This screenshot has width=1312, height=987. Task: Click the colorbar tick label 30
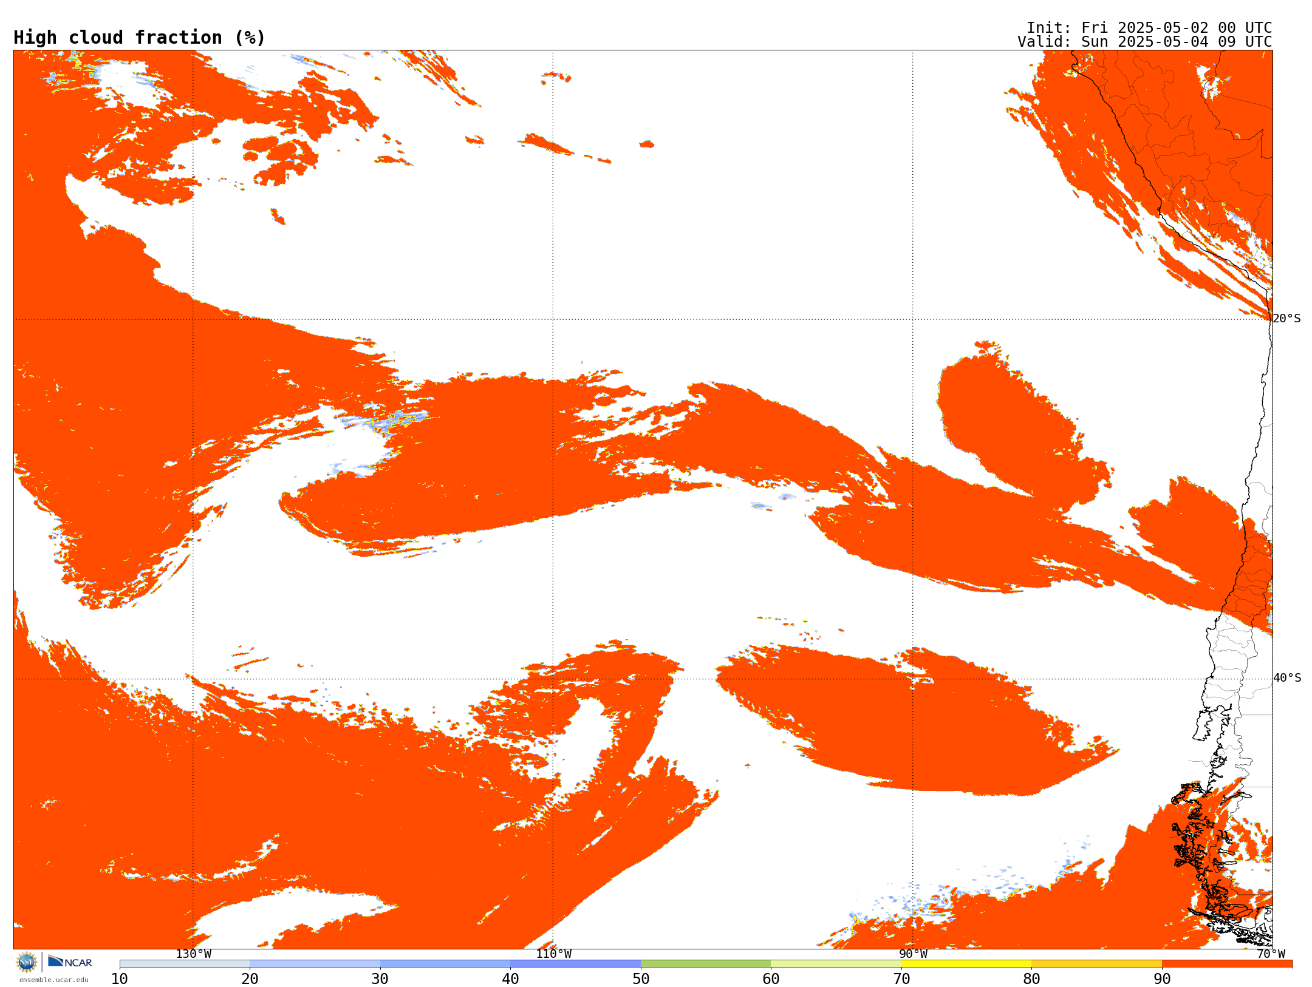click(380, 979)
